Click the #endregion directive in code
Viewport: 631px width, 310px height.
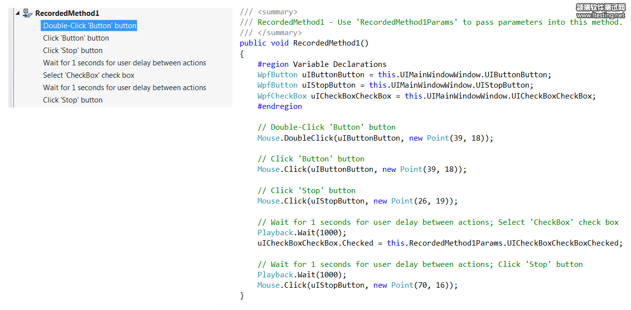279,106
